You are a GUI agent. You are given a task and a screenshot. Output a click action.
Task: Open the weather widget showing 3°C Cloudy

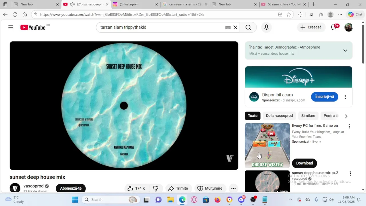point(15,199)
